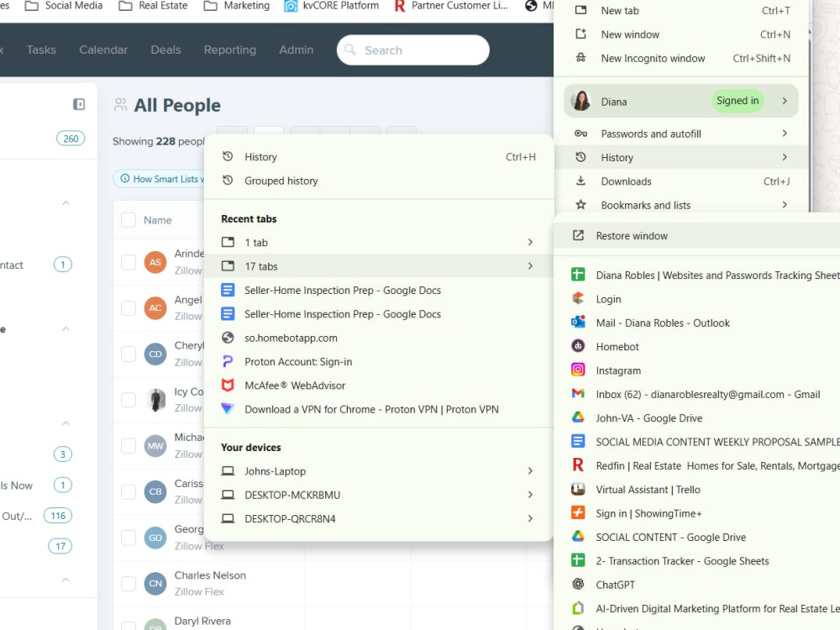The height and width of the screenshot is (630, 840).
Task: Open the Charles Nelson contact
Action: [x=210, y=575]
